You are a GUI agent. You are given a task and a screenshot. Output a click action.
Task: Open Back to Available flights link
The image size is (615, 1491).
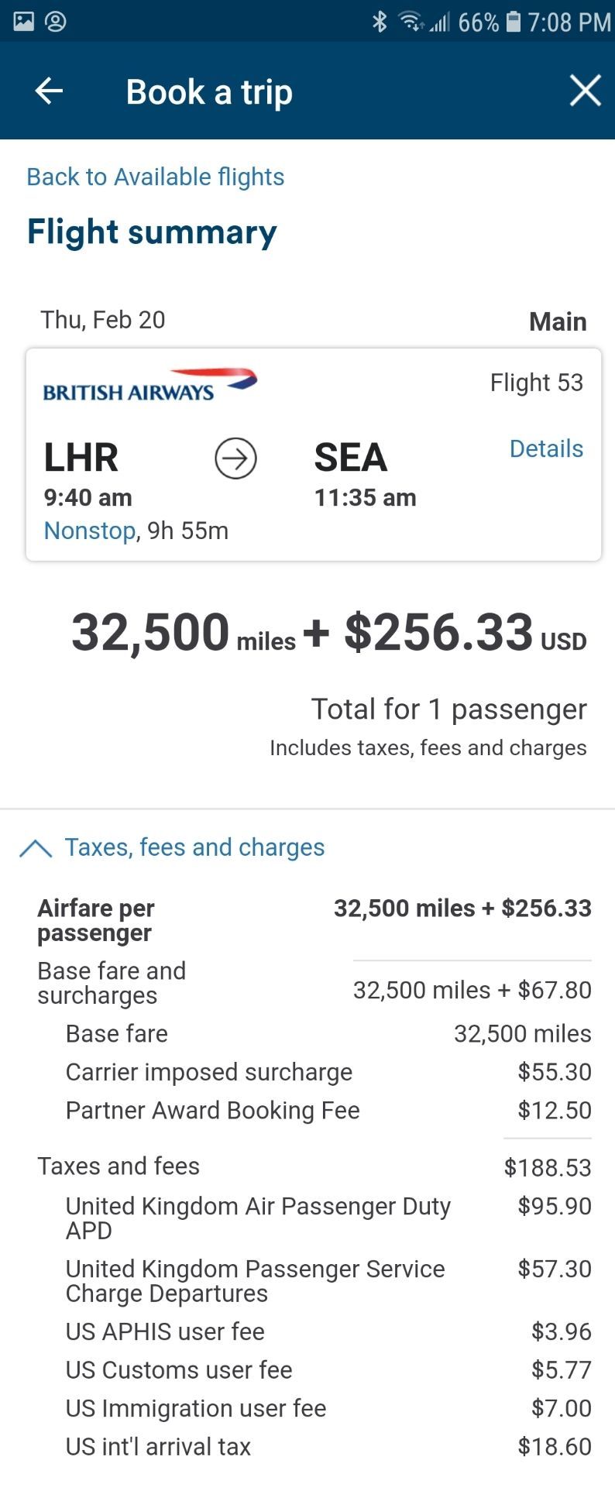coord(155,177)
